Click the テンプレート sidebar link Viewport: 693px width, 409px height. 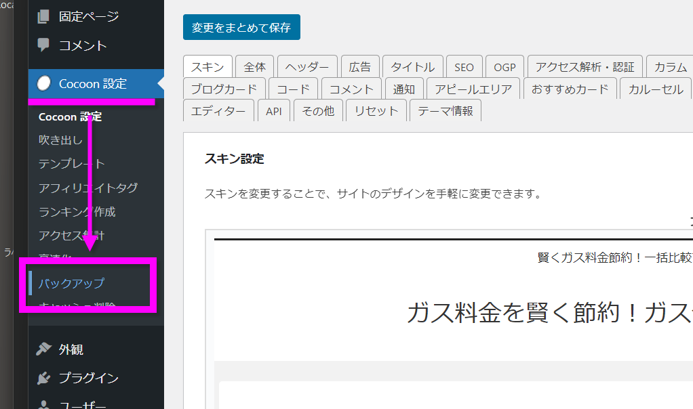[71, 164]
